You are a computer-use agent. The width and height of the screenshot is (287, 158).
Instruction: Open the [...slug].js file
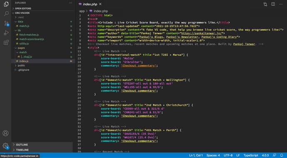point(43,57)
